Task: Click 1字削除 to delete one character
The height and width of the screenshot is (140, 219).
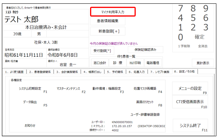Action: coord(184,46)
